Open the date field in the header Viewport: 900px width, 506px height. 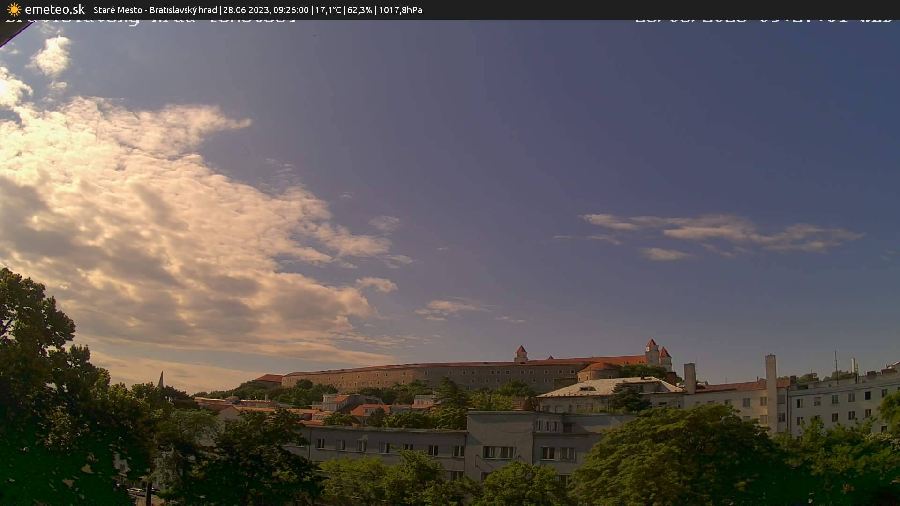point(246,9)
